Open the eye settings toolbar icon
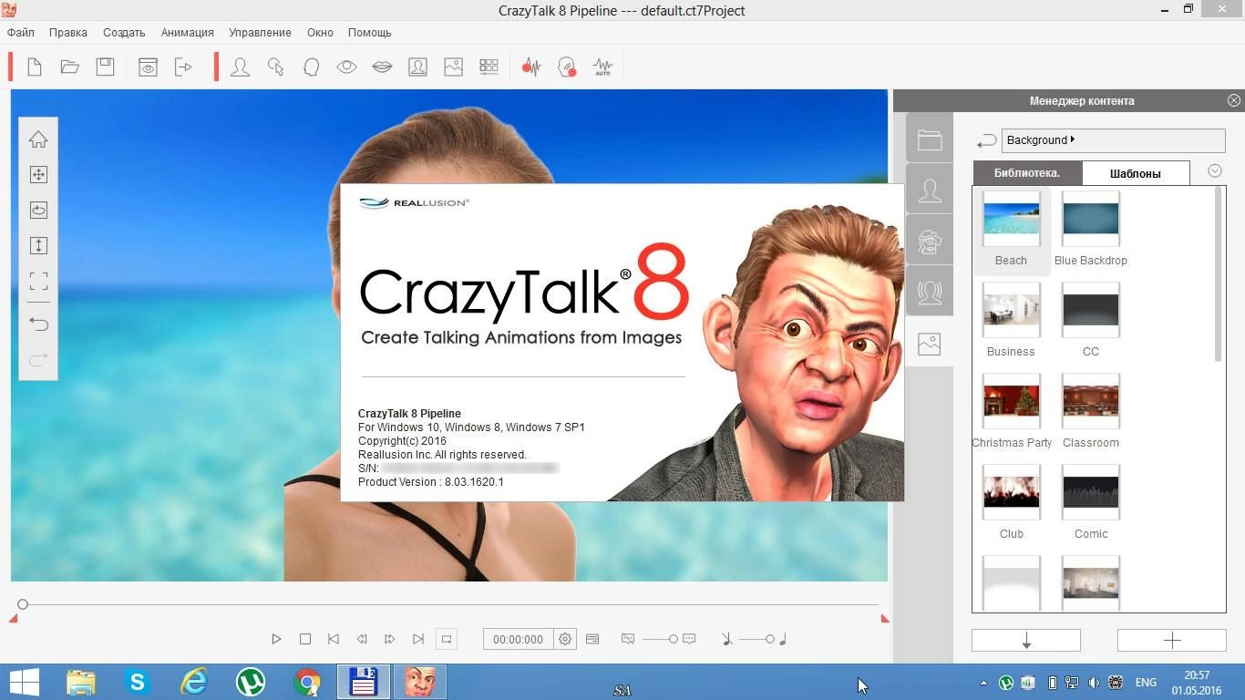Viewport: 1245px width, 700px height. pyautogui.click(x=346, y=67)
